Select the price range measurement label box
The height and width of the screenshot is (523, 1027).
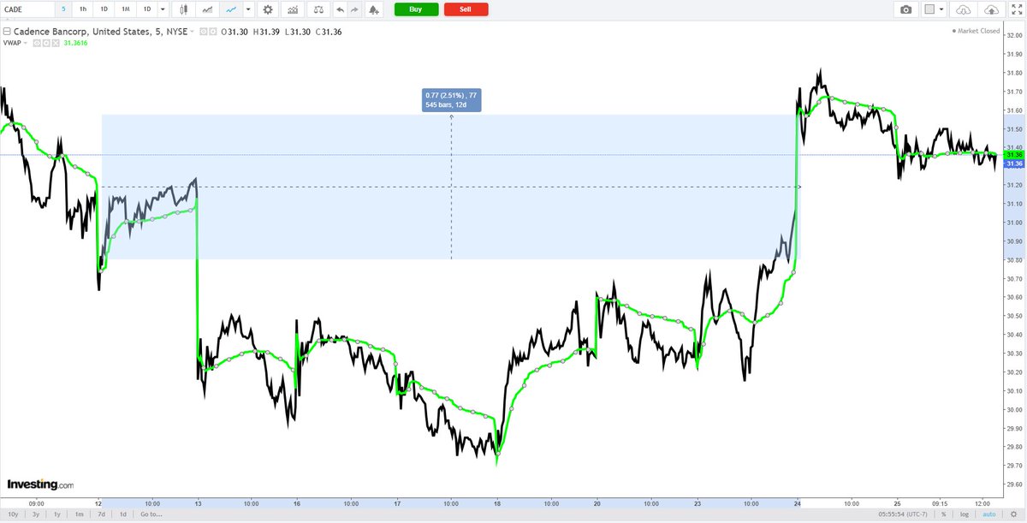tap(452, 100)
